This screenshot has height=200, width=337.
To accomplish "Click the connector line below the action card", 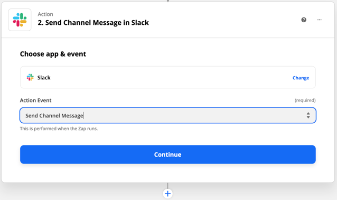I will click(x=168, y=186).
